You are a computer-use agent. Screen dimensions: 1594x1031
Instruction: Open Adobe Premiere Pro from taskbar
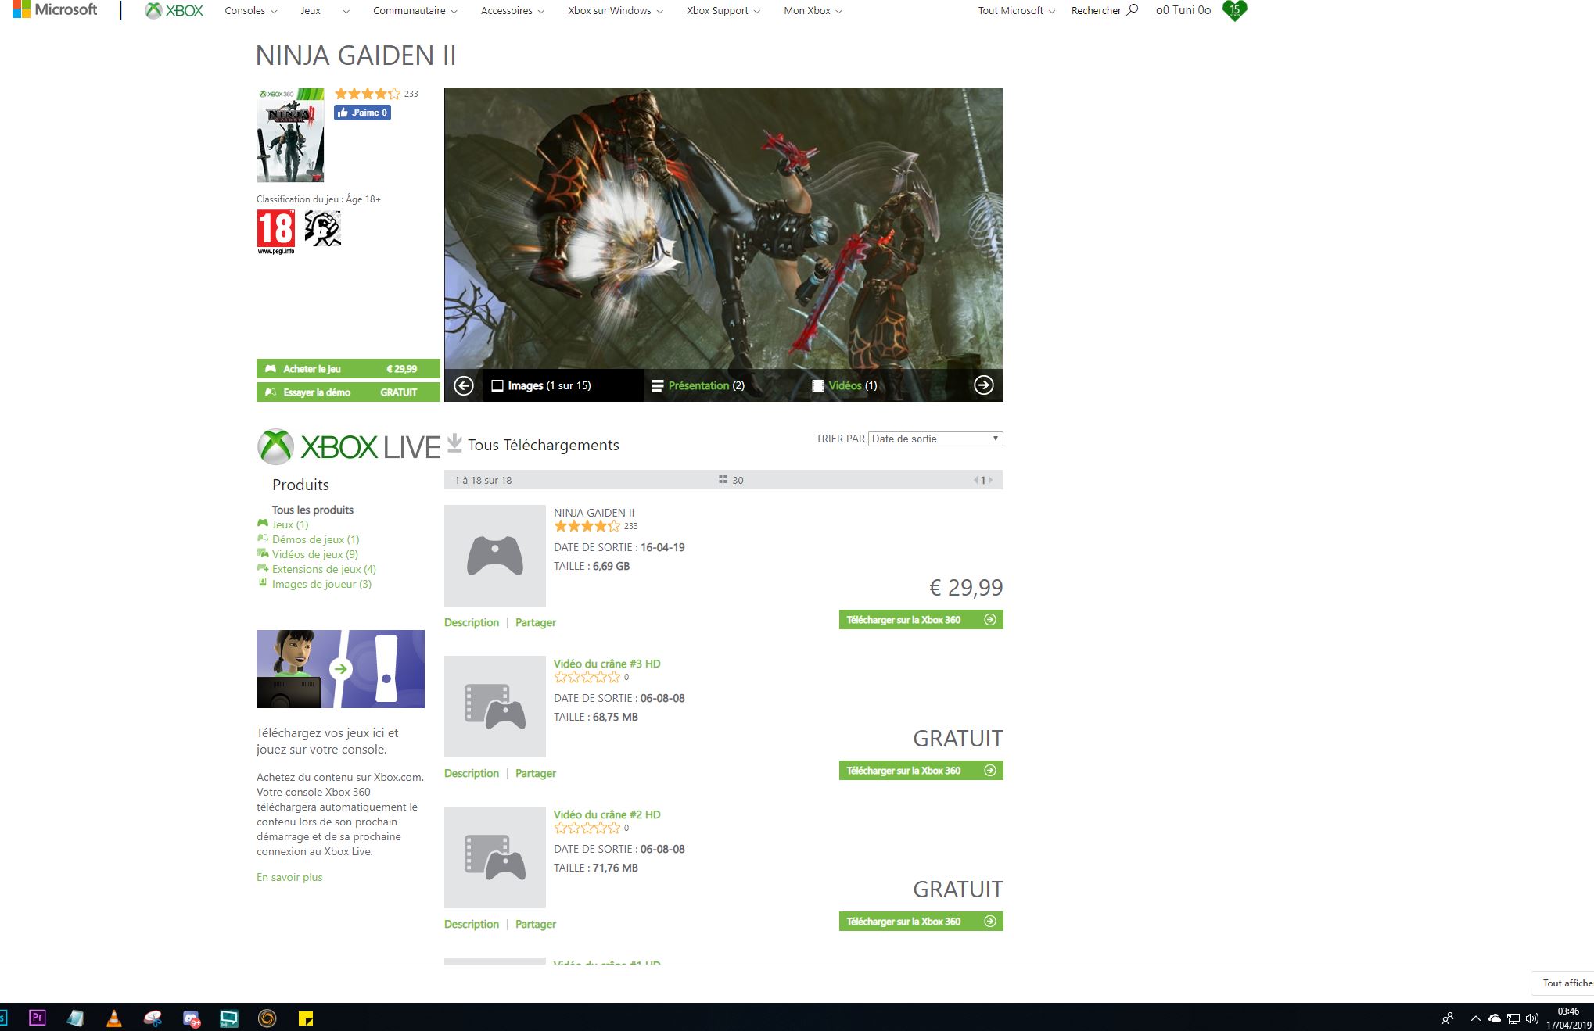coord(37,1017)
